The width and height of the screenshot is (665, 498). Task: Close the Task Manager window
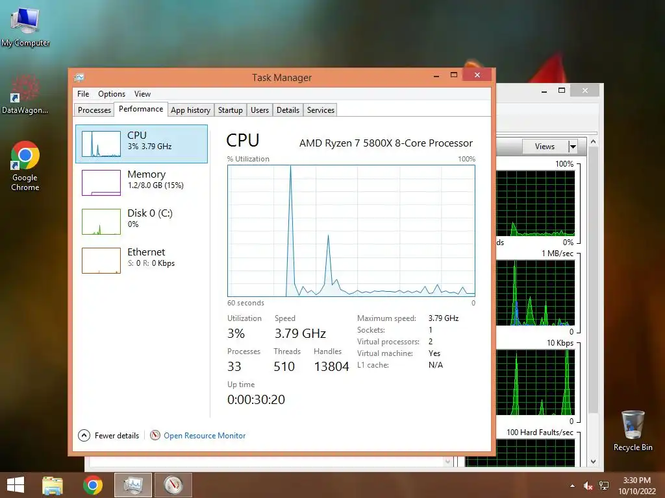pos(477,75)
